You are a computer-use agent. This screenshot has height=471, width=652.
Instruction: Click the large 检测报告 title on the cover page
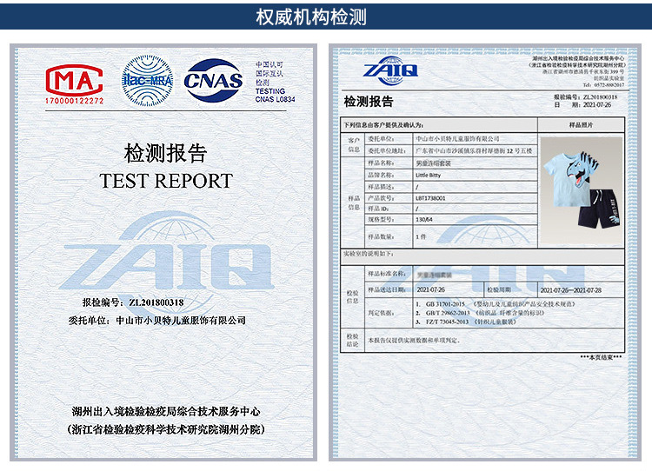point(165,154)
